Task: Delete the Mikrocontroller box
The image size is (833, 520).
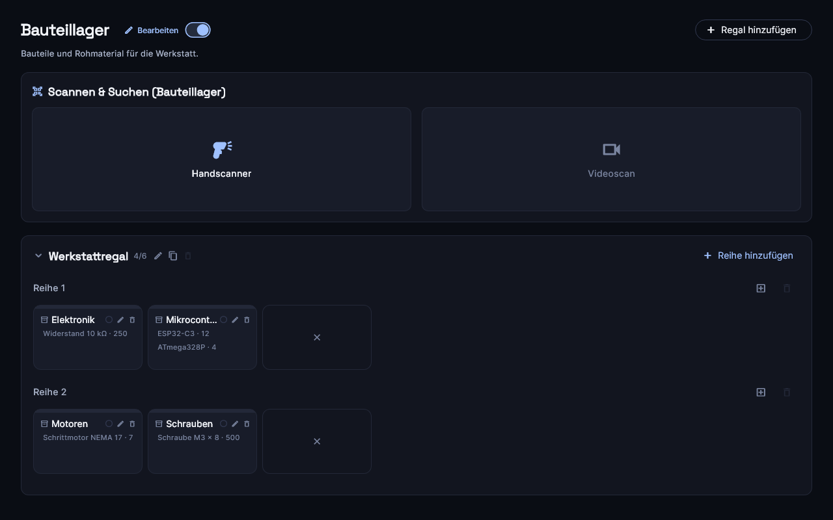Action: 247,320
